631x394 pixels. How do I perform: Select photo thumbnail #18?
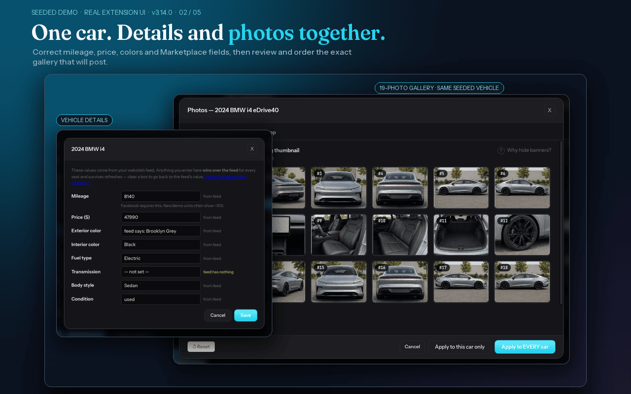pos(522,282)
